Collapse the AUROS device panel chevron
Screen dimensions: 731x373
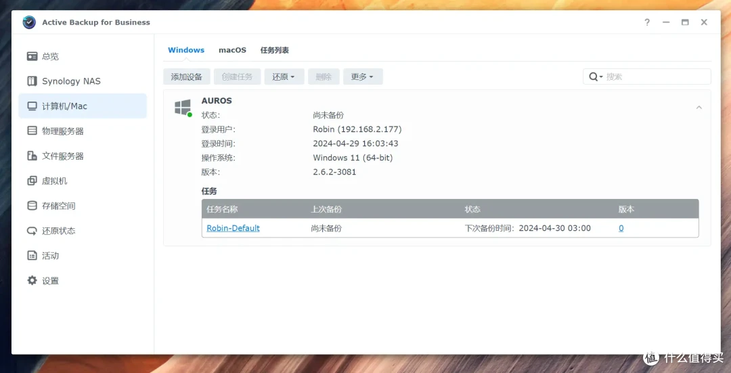click(699, 108)
